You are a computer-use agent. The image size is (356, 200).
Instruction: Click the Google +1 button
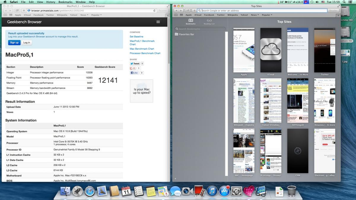(133, 68)
